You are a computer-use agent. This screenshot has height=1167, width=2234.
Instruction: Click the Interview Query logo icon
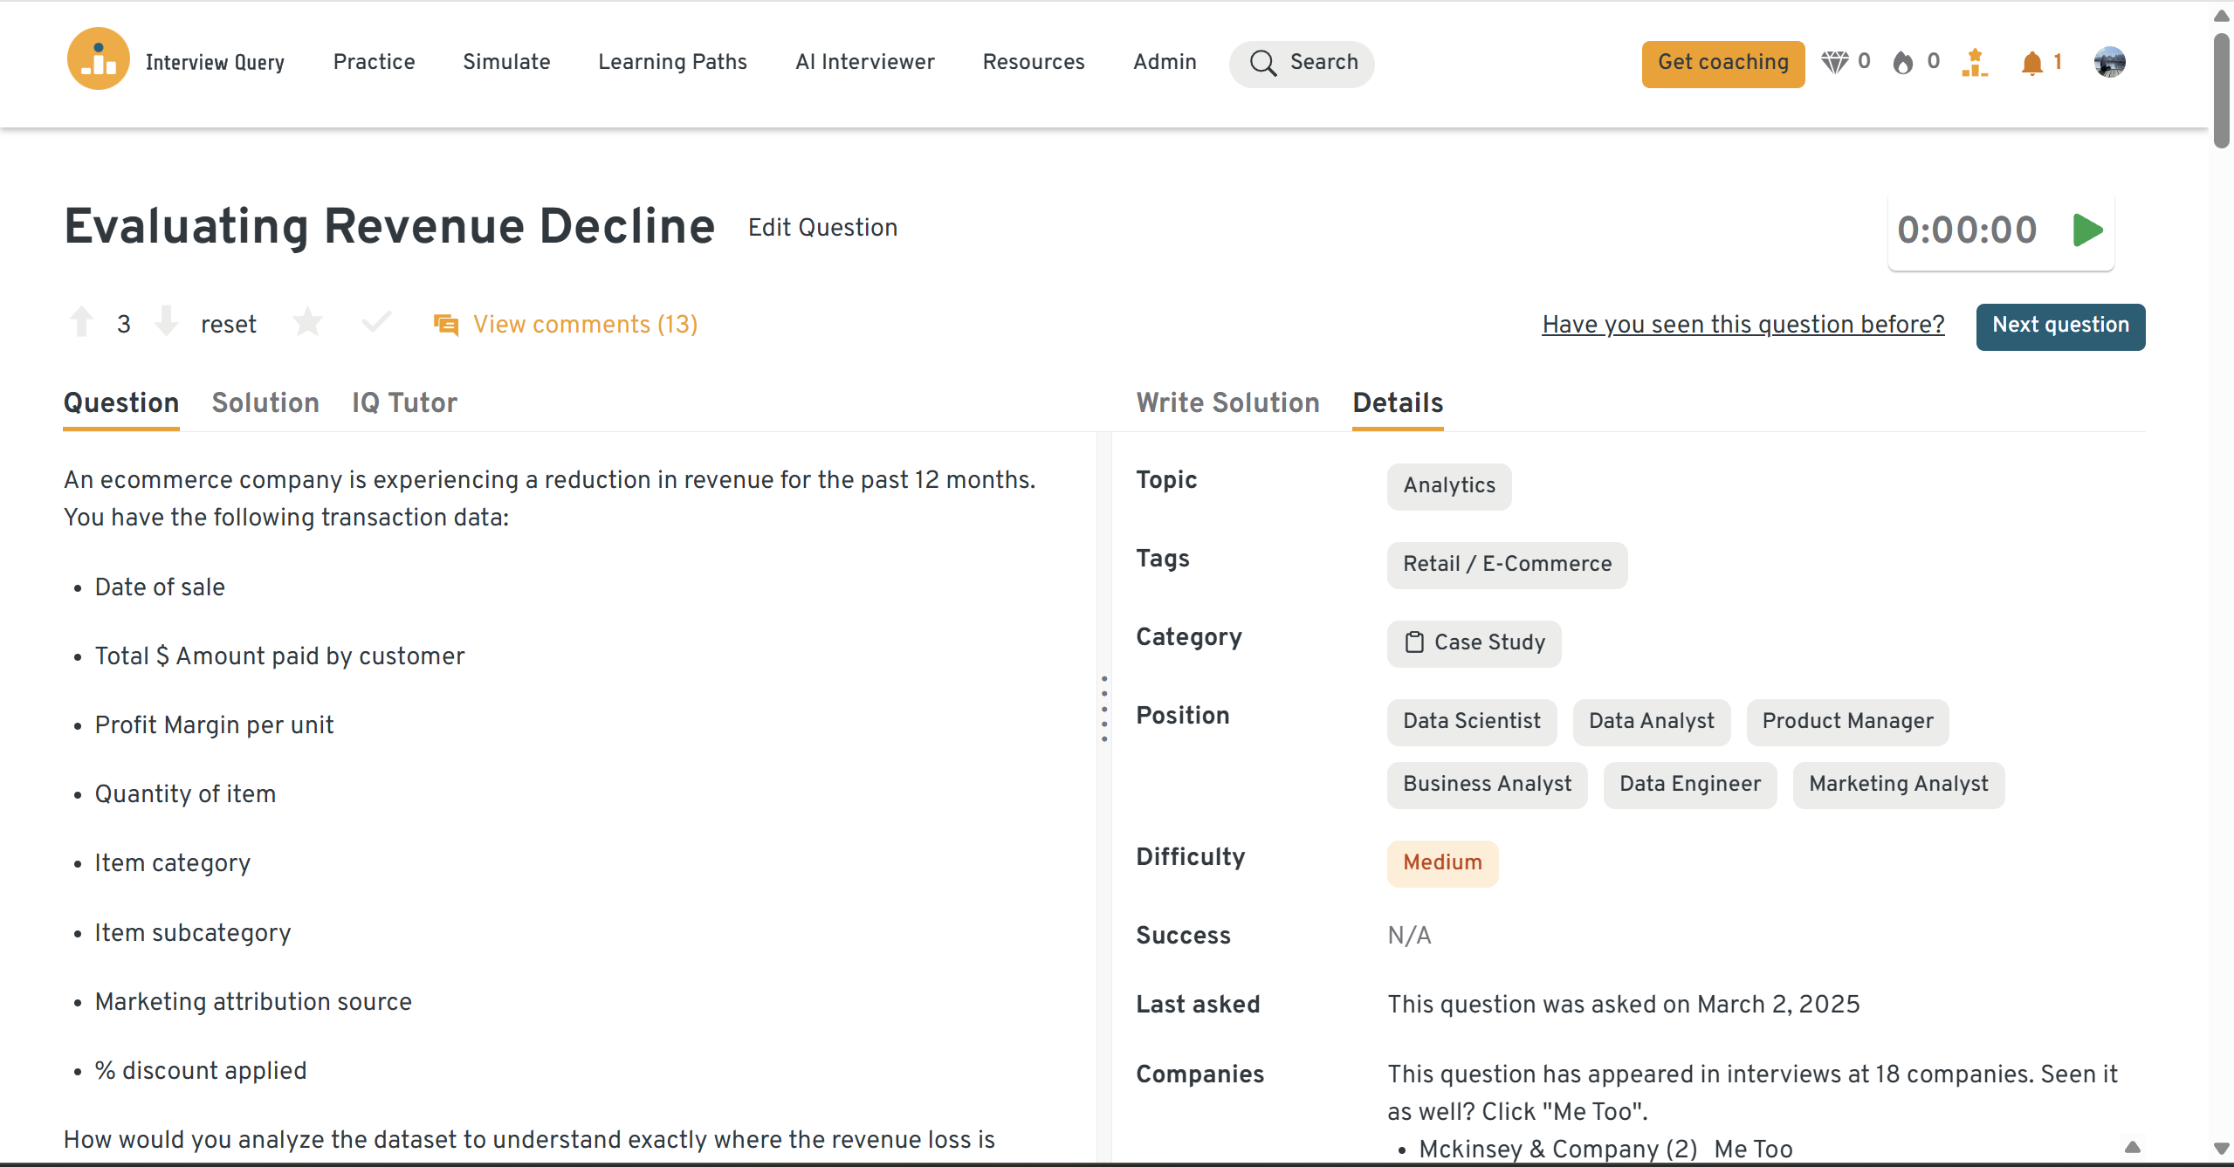pyautogui.click(x=98, y=59)
